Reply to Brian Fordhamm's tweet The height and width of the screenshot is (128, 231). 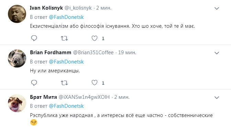click(34, 83)
